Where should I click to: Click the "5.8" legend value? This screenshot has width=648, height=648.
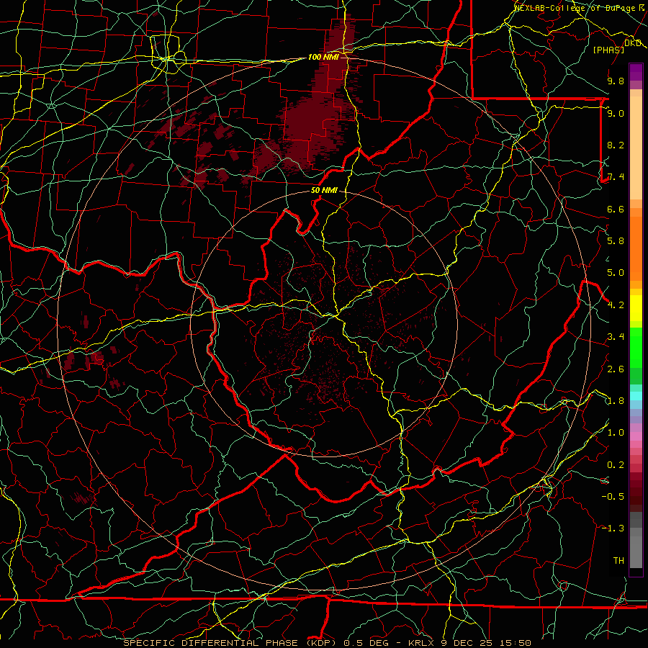point(616,241)
